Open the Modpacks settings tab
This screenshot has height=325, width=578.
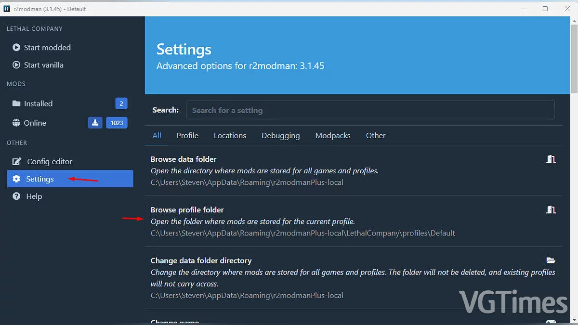333,136
